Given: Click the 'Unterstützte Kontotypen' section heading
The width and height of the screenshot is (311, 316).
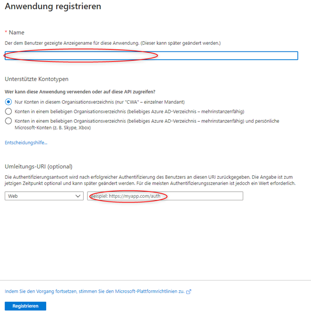Looking at the screenshot, I should point(36,79).
